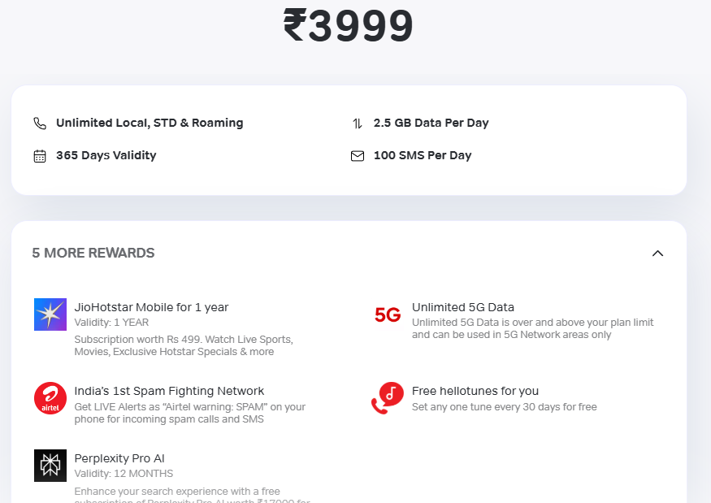Select the data usage arrows icon
This screenshot has width=711, height=503.
[357, 123]
